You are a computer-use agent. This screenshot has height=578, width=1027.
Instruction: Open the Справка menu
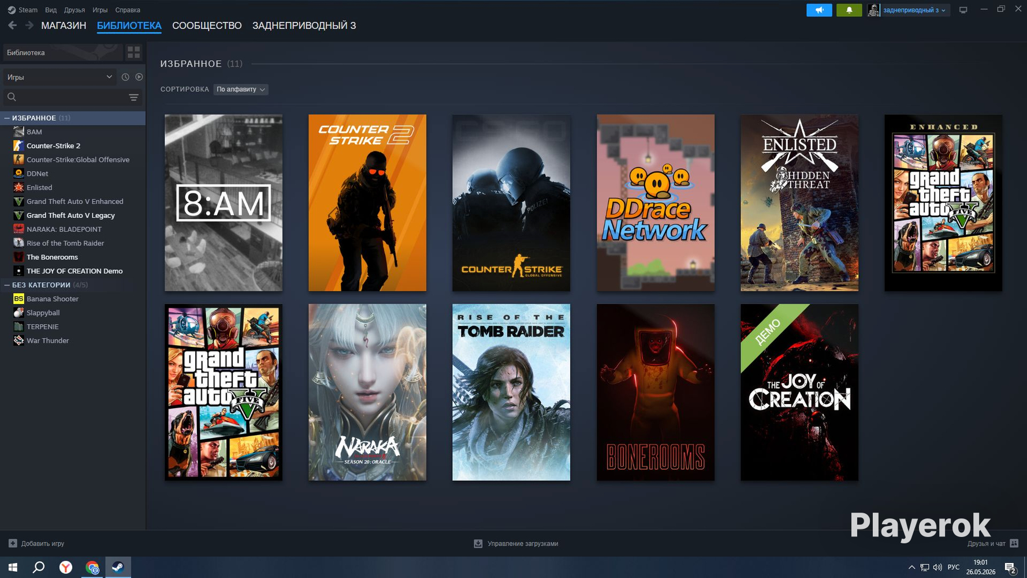[x=128, y=10]
